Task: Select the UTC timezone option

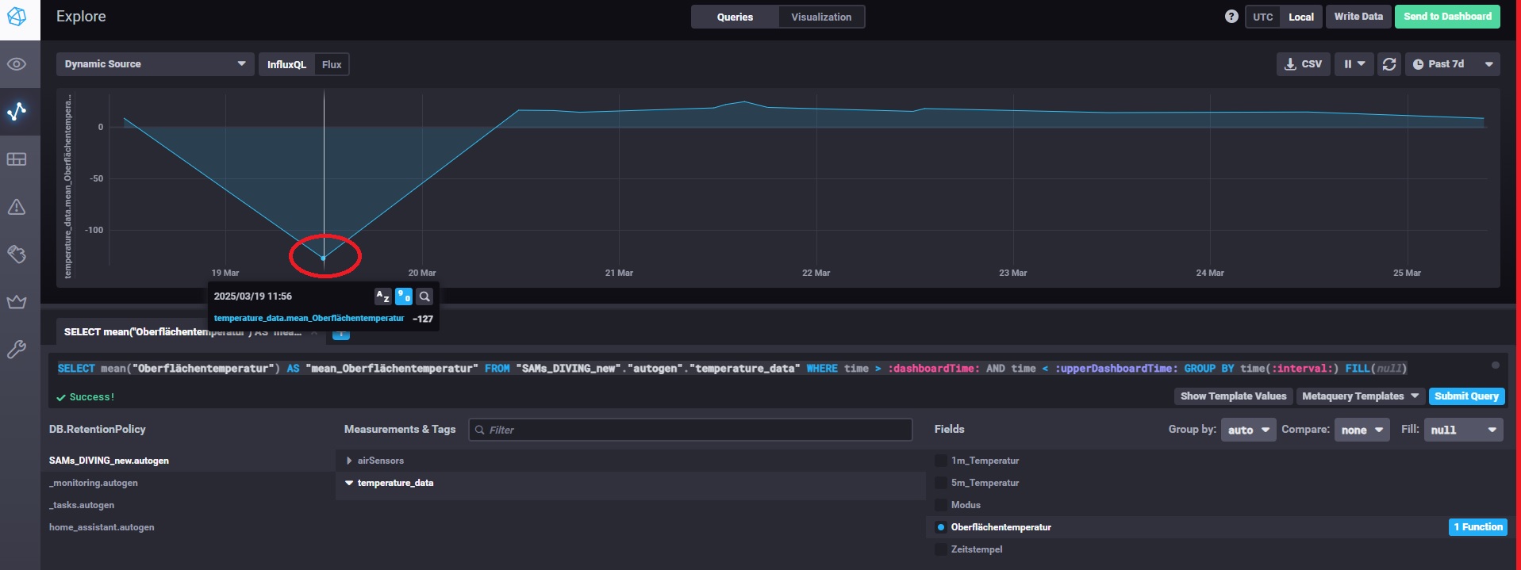Action: (1263, 17)
